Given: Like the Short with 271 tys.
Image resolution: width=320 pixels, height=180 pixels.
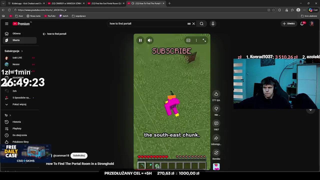Looking at the screenshot, I should tap(216, 94).
